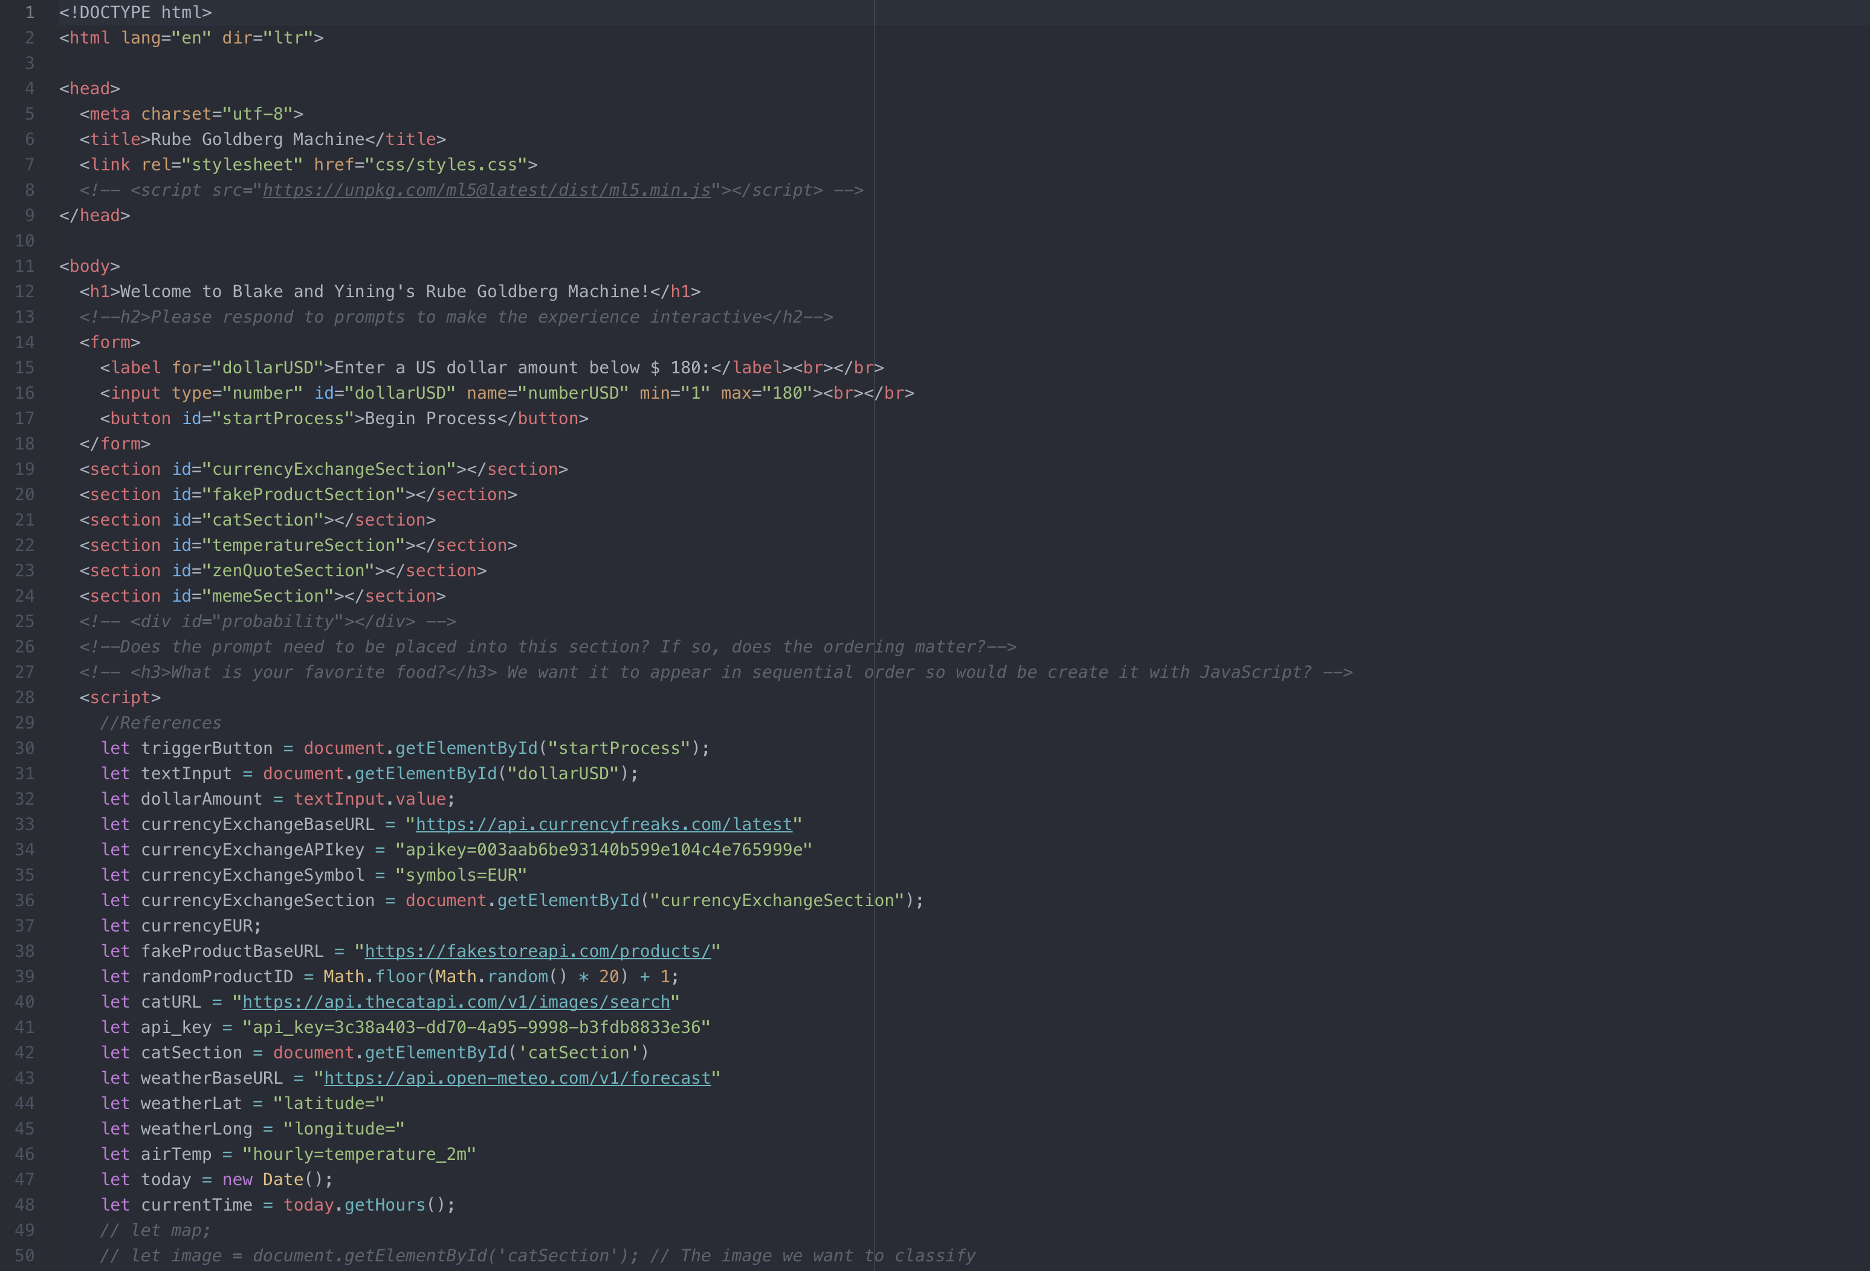1870x1271 pixels.
Task: Click the closing </head> tag
Action: tap(94, 216)
